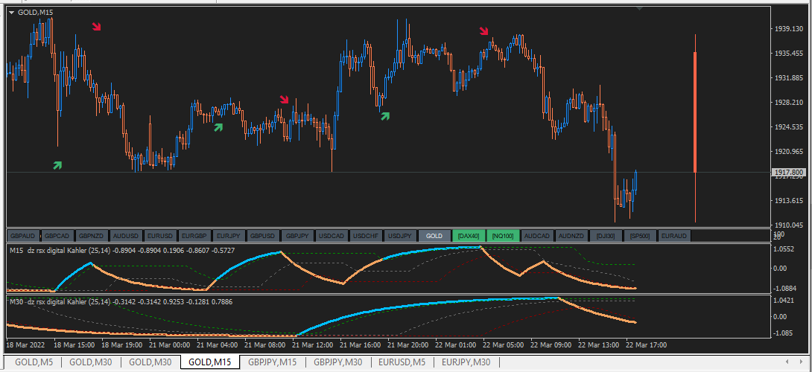The width and height of the screenshot is (812, 372).
Task: Click the EURUSD symbol button
Action: point(160,236)
